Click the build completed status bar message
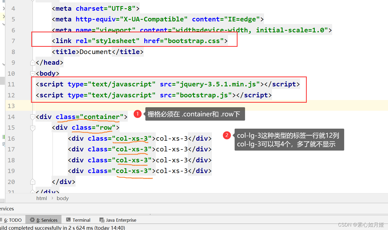 point(63,228)
